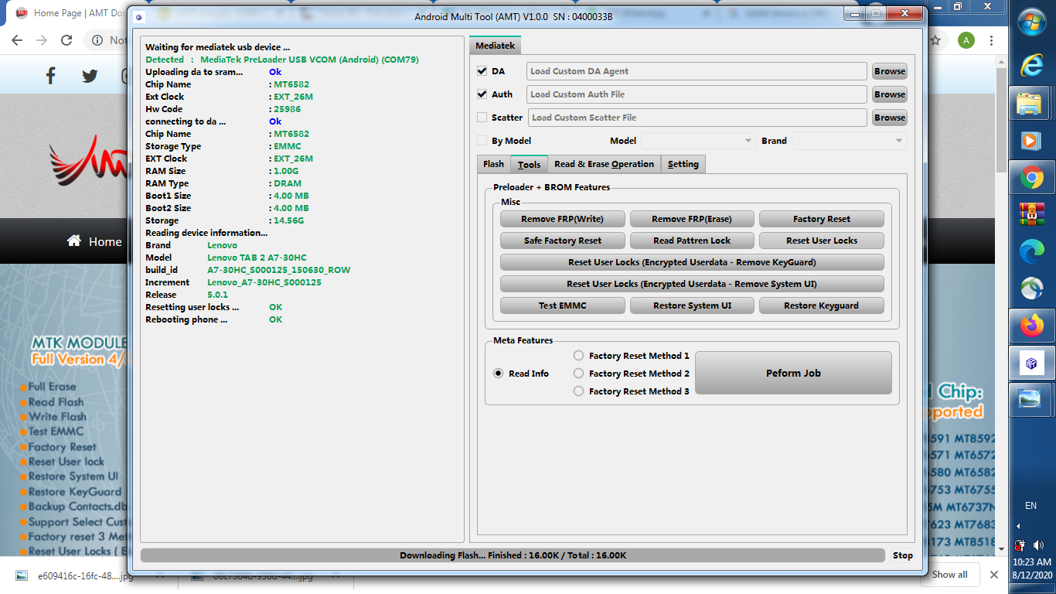Click Browse for the DA agent
1056x594 pixels.
point(890,71)
